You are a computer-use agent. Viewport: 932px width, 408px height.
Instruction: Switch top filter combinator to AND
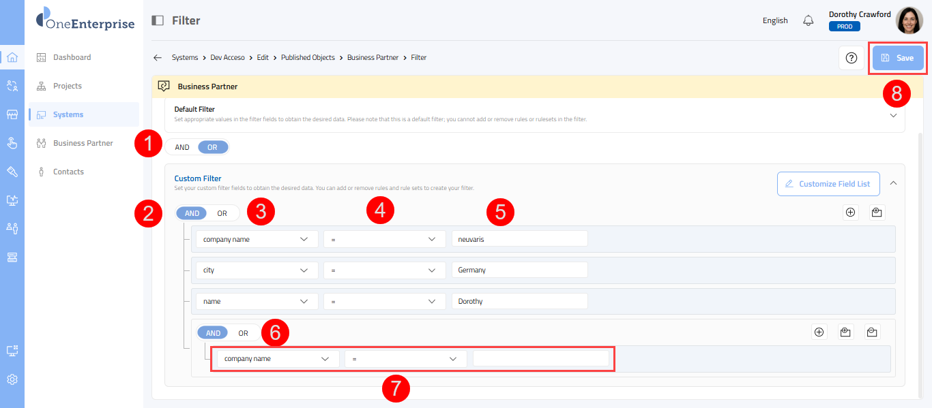click(182, 147)
